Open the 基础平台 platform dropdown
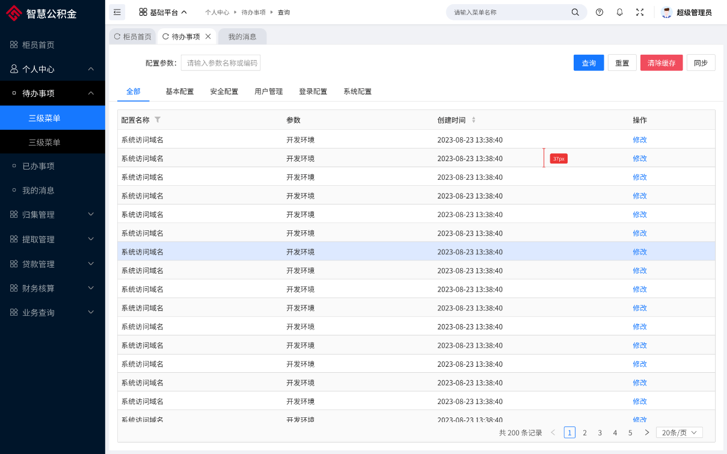727x454 pixels. click(x=163, y=12)
